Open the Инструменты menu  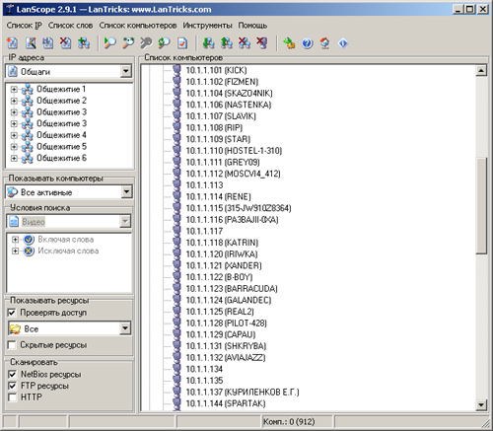coord(207,26)
